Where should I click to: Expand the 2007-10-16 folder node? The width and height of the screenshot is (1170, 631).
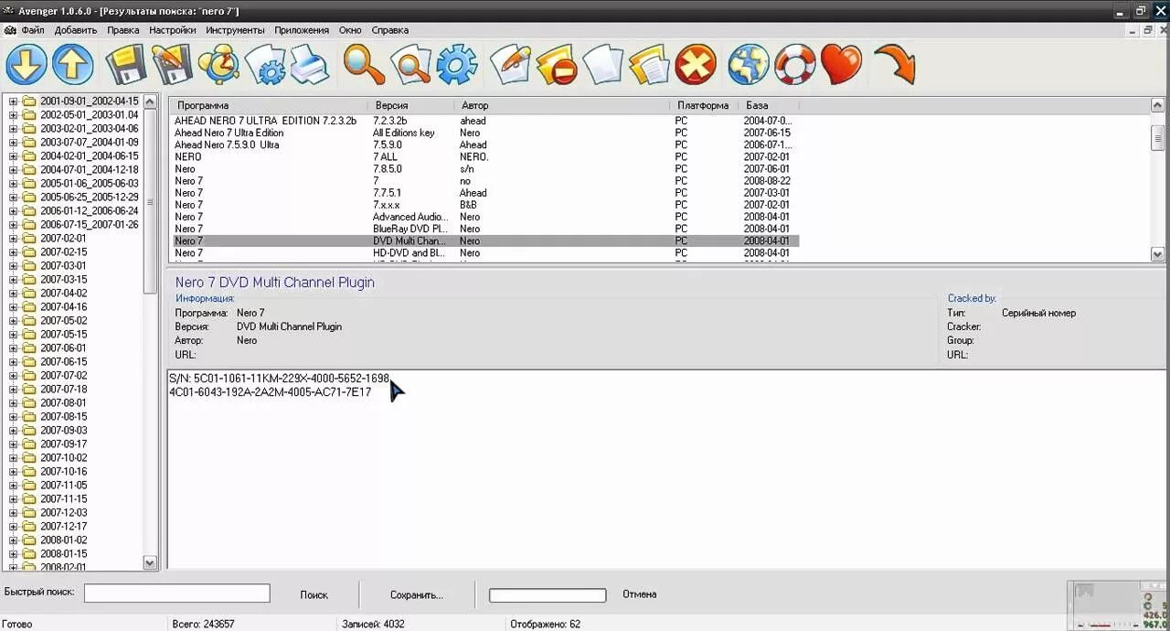coord(13,472)
